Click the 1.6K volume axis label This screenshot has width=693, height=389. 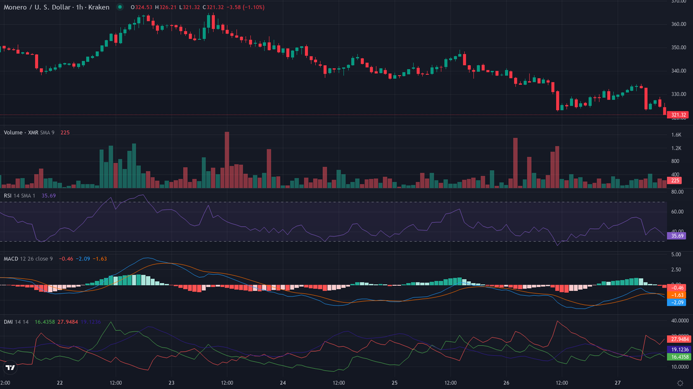pos(676,134)
